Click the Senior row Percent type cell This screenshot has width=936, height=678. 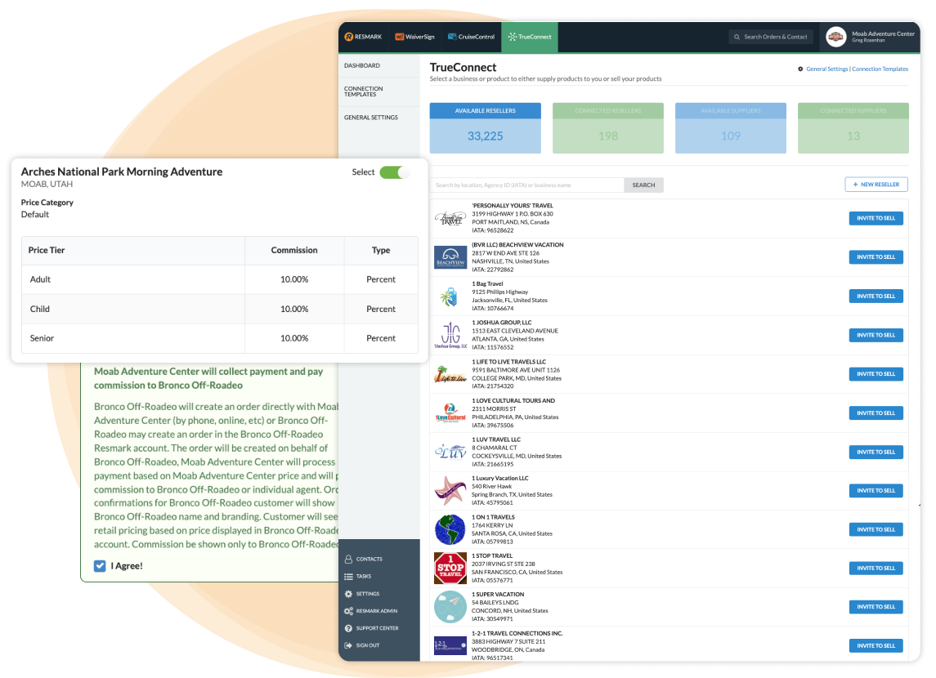click(x=381, y=338)
